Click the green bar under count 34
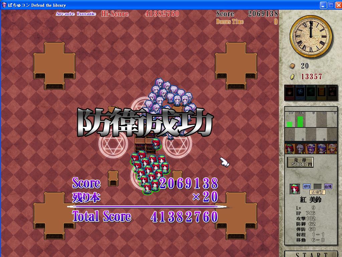This screenshot has width=342, height=257. [x=300, y=122]
